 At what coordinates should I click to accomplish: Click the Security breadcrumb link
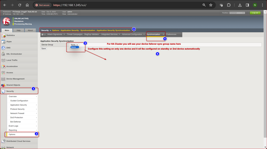45,31
